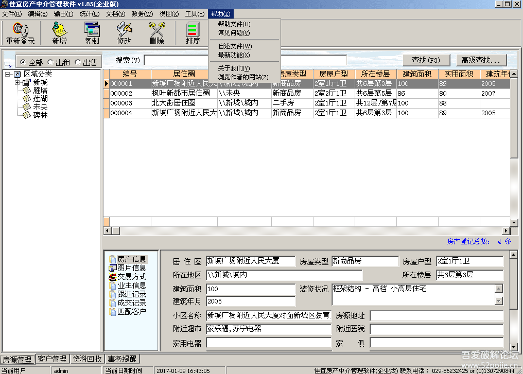Open 跟进记录 icon in detail list
Screen dimensions: 523x374
click(112, 294)
